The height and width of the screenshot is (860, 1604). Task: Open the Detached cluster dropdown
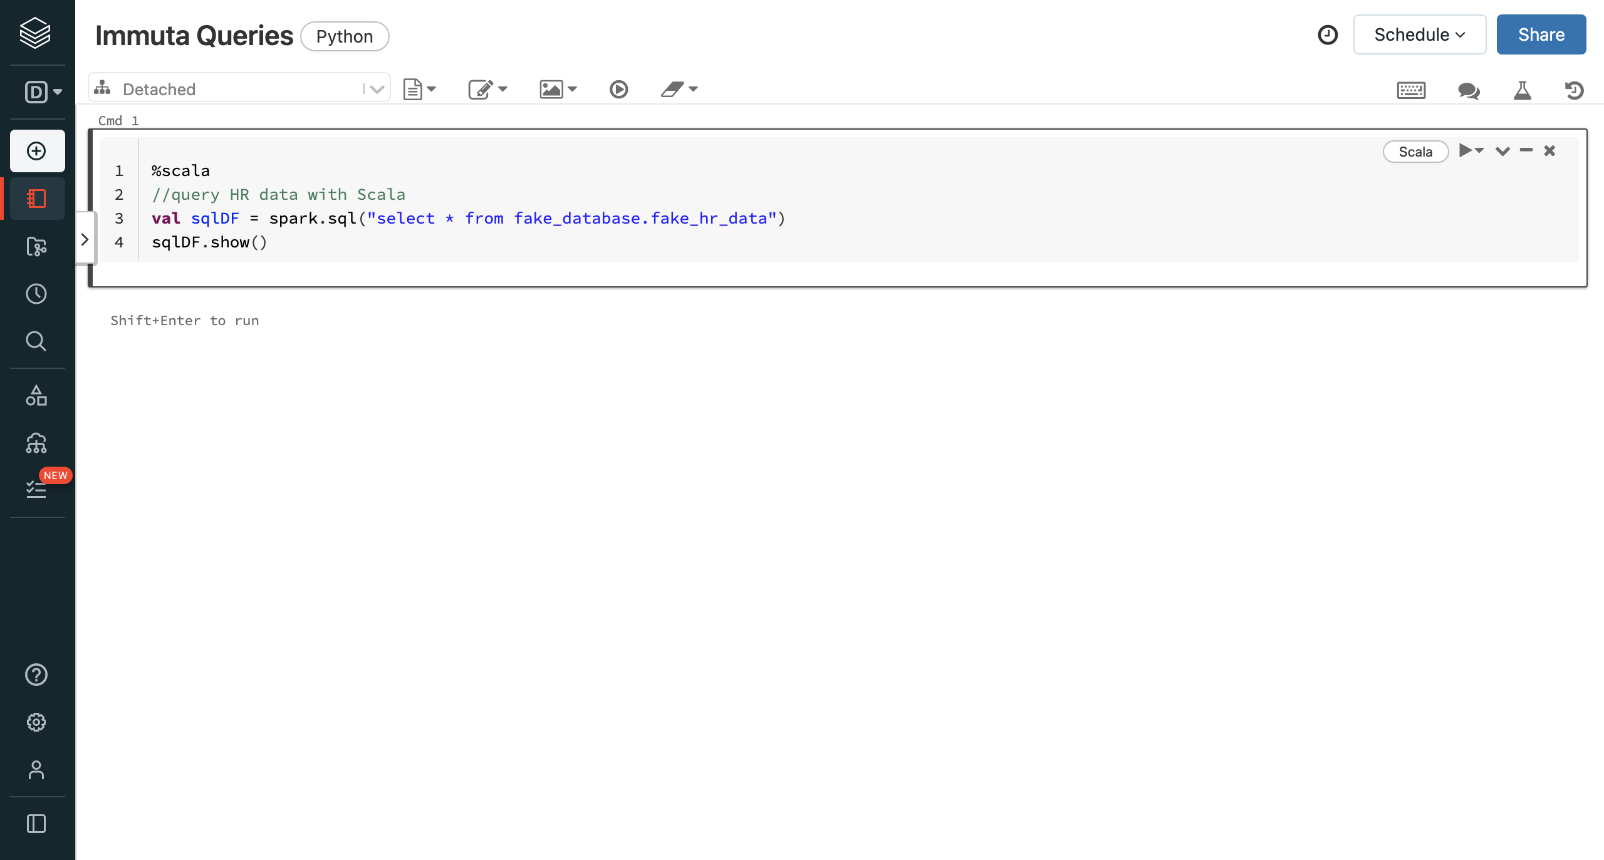(x=239, y=89)
